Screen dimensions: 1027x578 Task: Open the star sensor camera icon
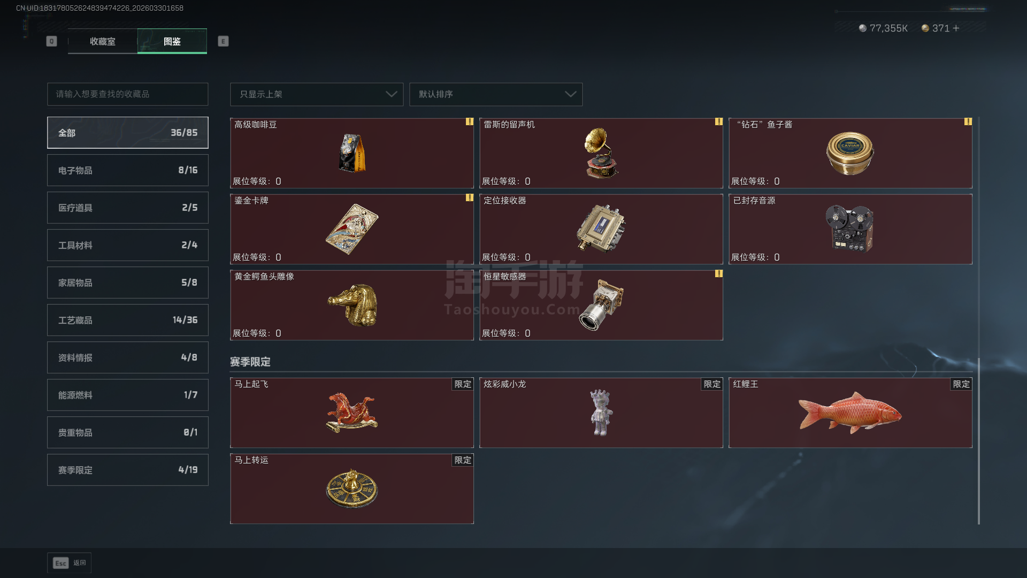[x=601, y=305]
